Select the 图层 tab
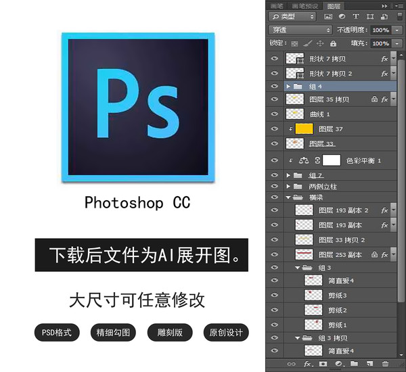406x372 pixels. (x=334, y=6)
